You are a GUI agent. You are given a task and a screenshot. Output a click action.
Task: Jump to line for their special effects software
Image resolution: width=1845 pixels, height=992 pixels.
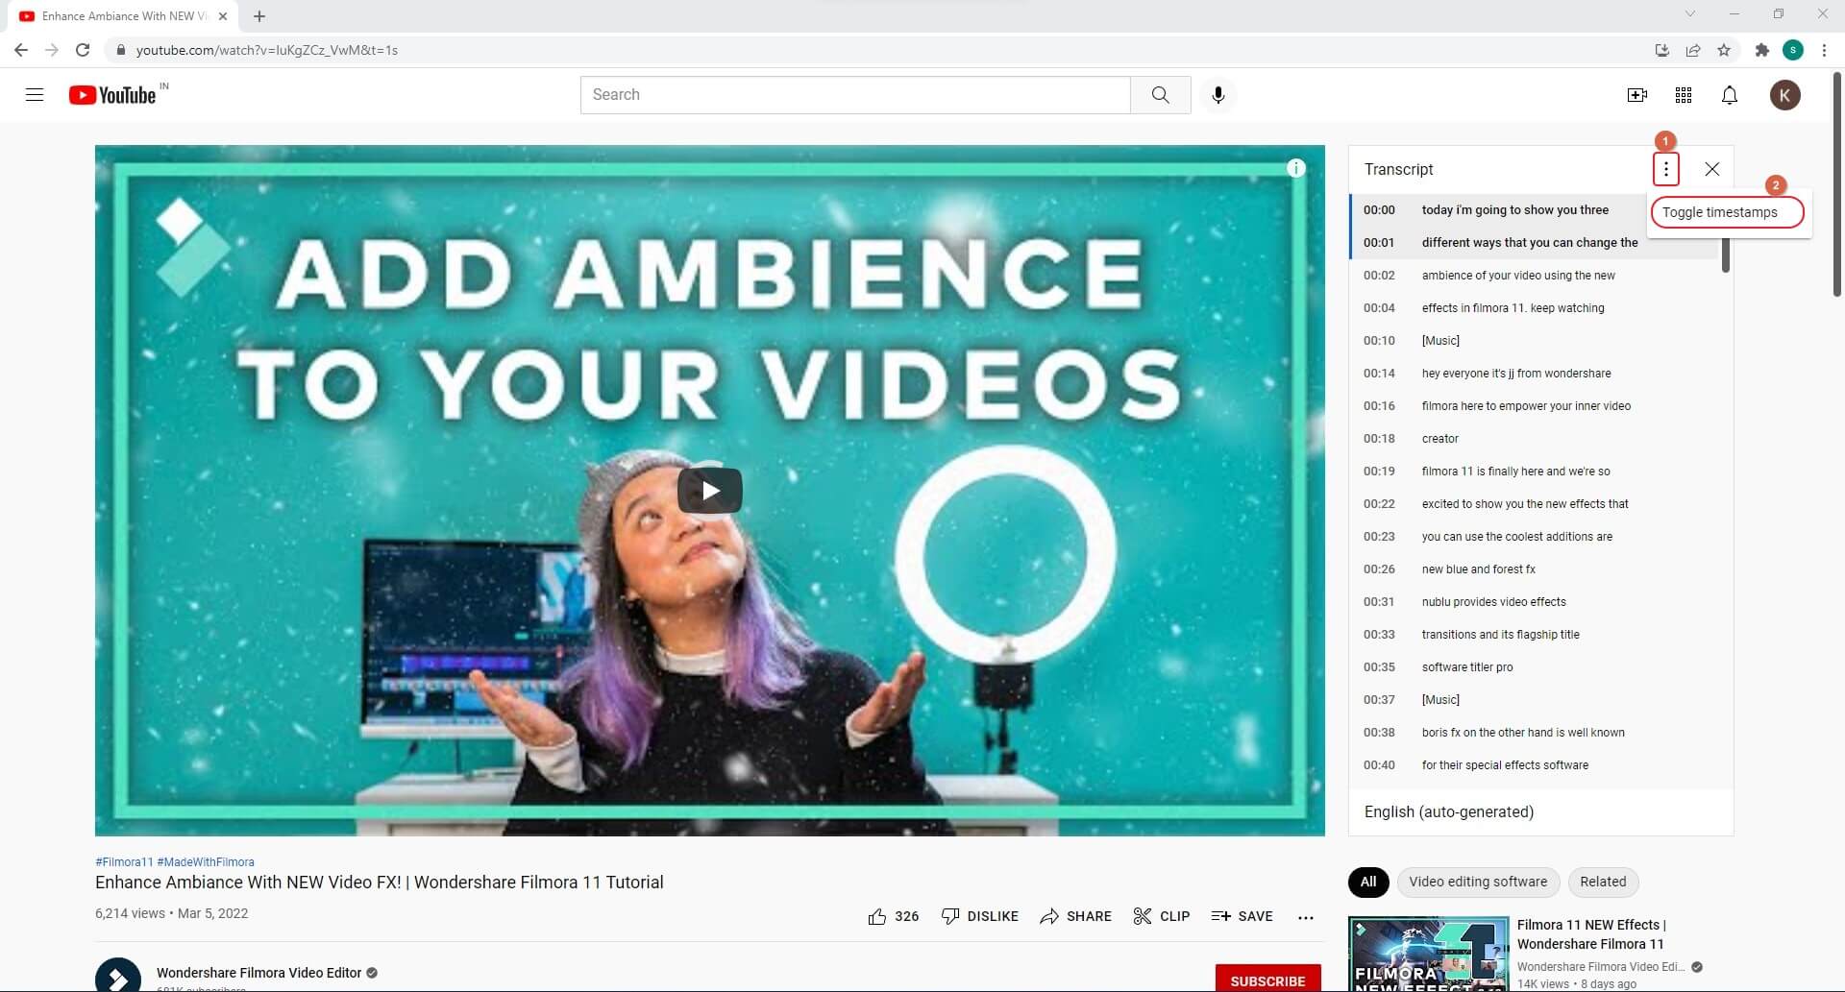1533,765
